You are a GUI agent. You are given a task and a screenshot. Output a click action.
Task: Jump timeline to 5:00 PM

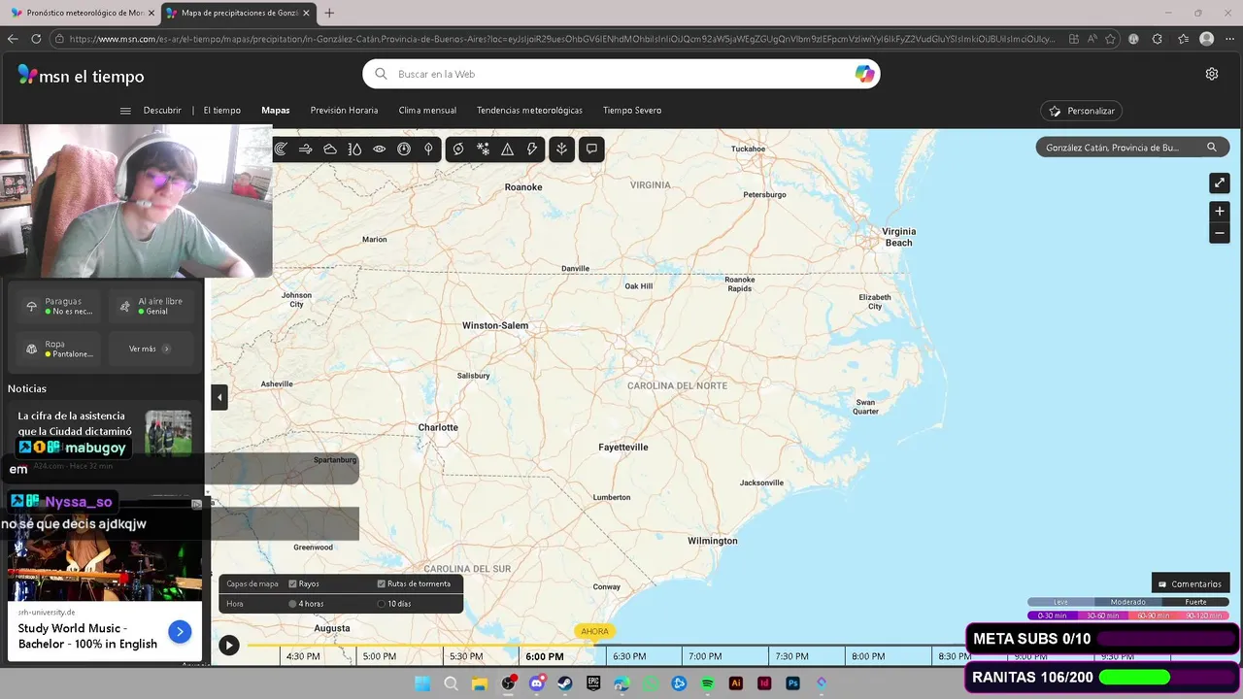pos(379,657)
